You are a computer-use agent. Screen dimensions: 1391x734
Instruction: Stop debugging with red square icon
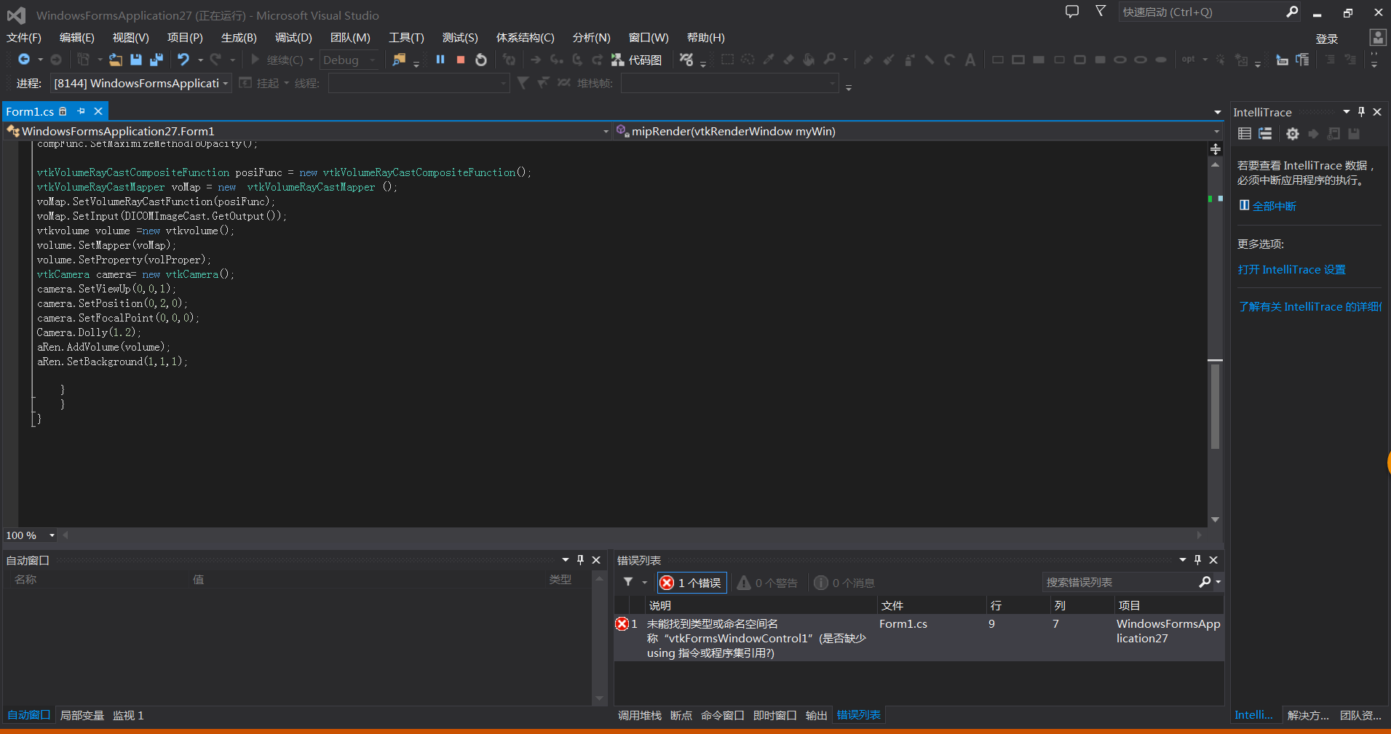pyautogui.click(x=461, y=60)
